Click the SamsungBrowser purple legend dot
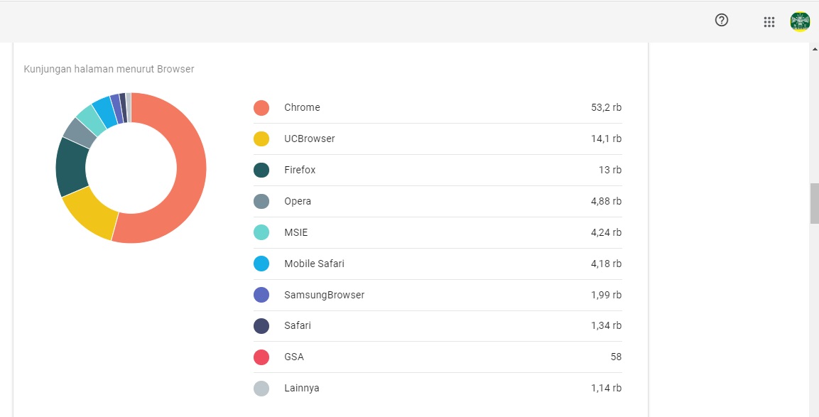This screenshot has width=819, height=417. [261, 295]
